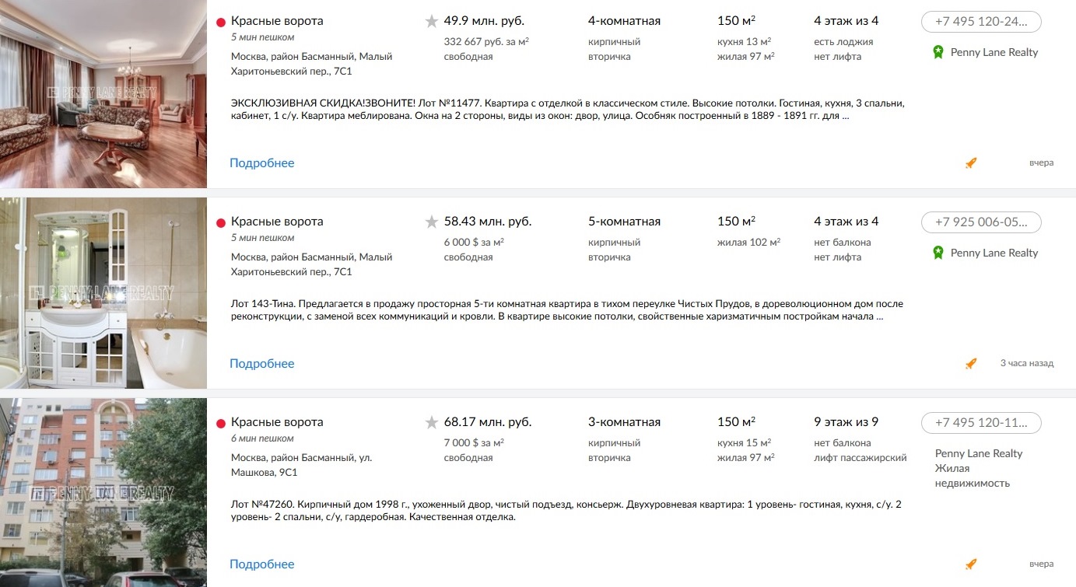Reveal phone number +7 925 006-05
This screenshot has width=1076, height=587.
(980, 222)
